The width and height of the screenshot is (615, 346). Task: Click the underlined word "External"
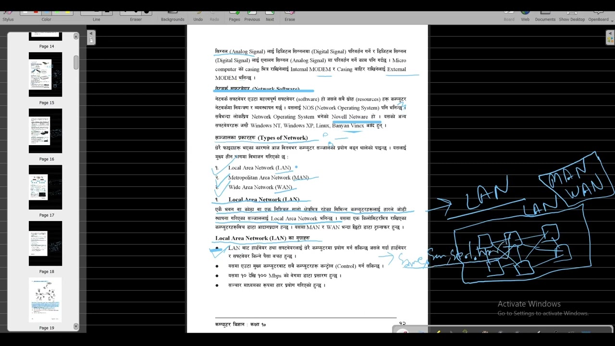[x=396, y=69]
